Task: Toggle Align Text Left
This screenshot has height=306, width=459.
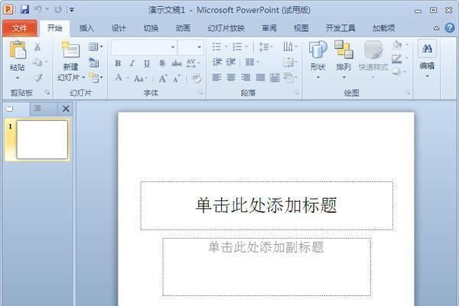Action: (x=216, y=77)
